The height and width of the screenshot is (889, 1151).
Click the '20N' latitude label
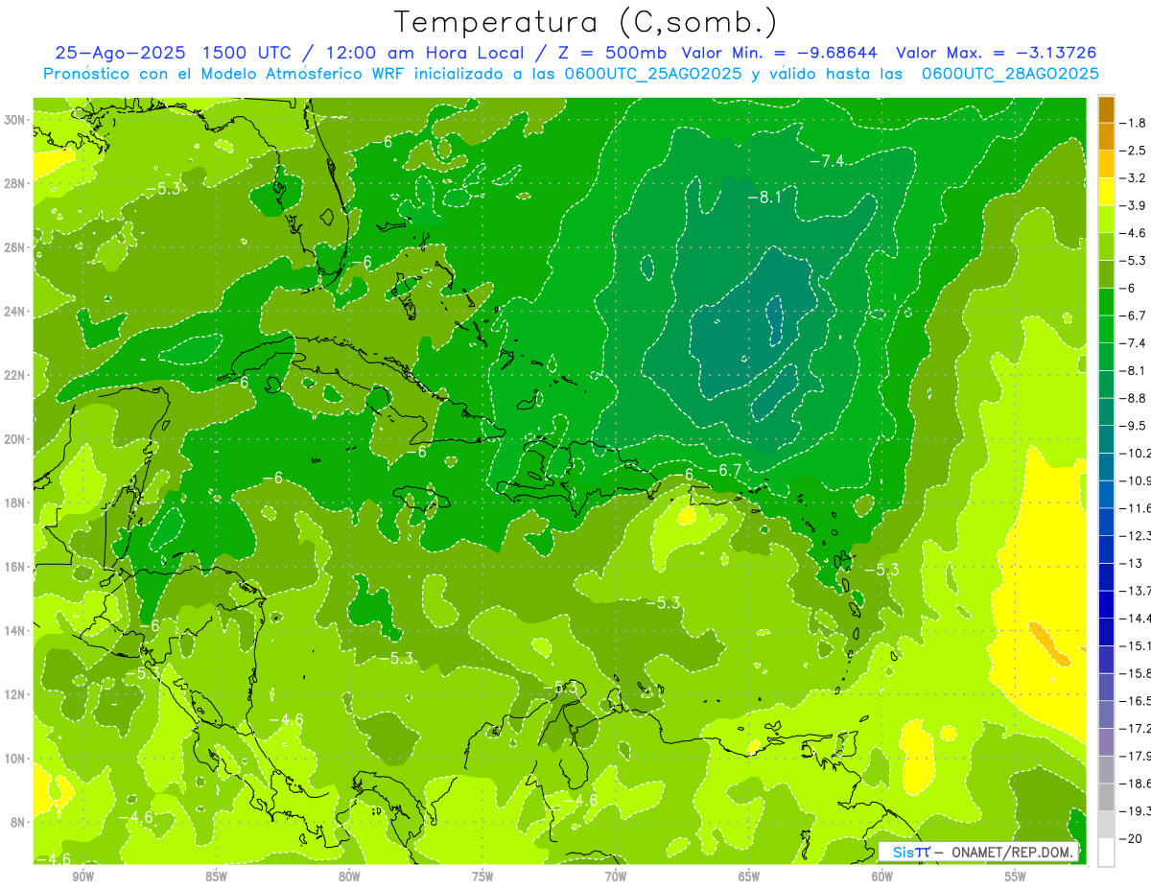(x=16, y=438)
